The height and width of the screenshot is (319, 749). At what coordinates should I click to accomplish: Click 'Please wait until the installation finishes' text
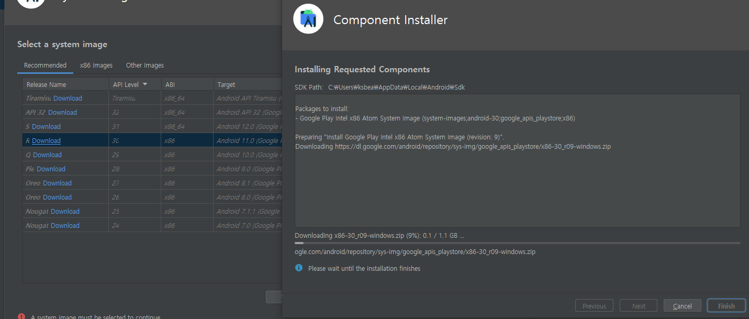point(364,268)
